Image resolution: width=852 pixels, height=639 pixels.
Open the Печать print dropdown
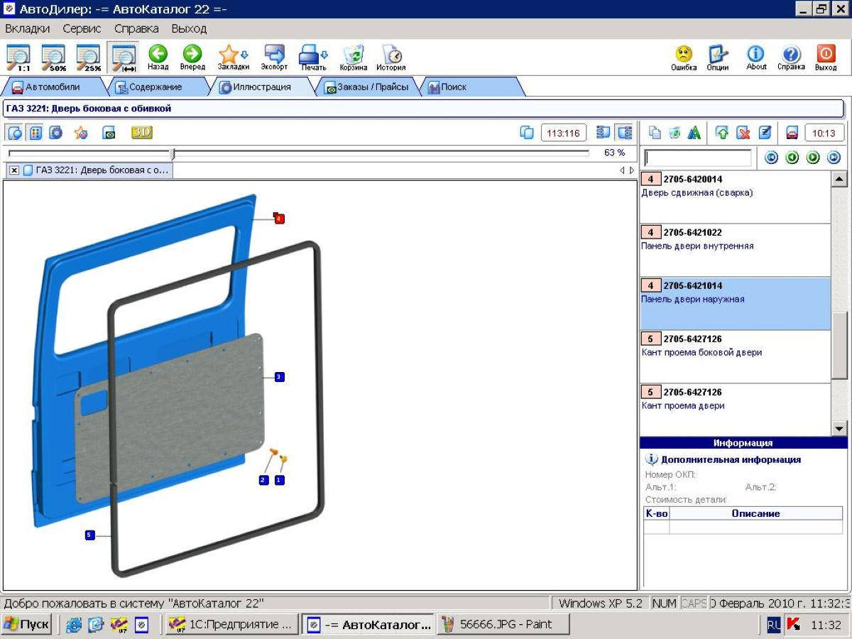coord(313,57)
